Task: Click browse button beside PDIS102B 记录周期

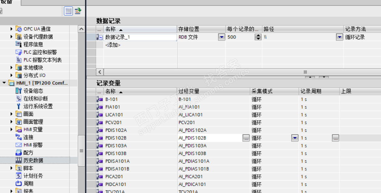Action: 335,138
